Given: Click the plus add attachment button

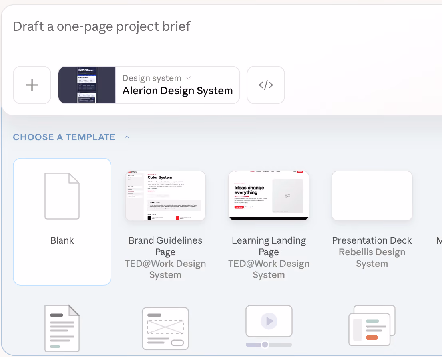Looking at the screenshot, I should point(32,85).
